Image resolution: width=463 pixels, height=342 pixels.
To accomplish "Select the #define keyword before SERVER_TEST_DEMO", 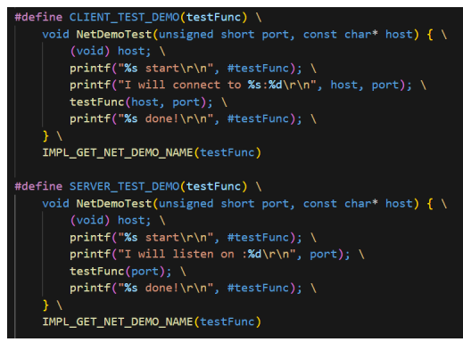I will coord(38,186).
